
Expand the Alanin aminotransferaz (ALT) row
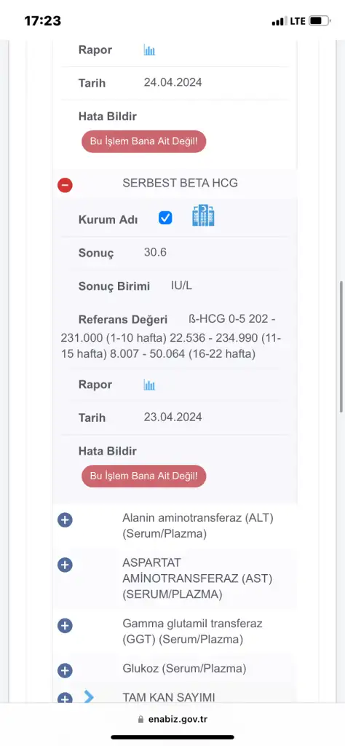click(65, 520)
